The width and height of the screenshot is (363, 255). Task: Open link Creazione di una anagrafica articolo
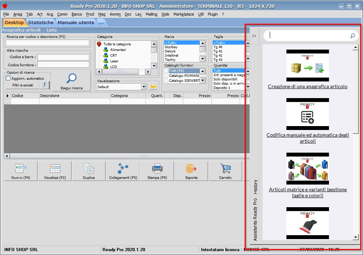click(x=307, y=86)
